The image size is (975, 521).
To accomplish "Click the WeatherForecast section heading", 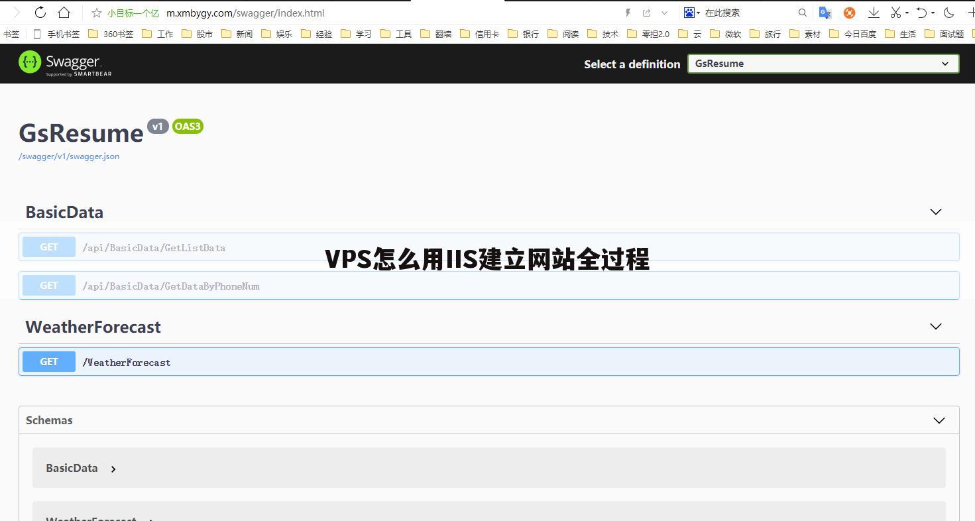I will [93, 327].
